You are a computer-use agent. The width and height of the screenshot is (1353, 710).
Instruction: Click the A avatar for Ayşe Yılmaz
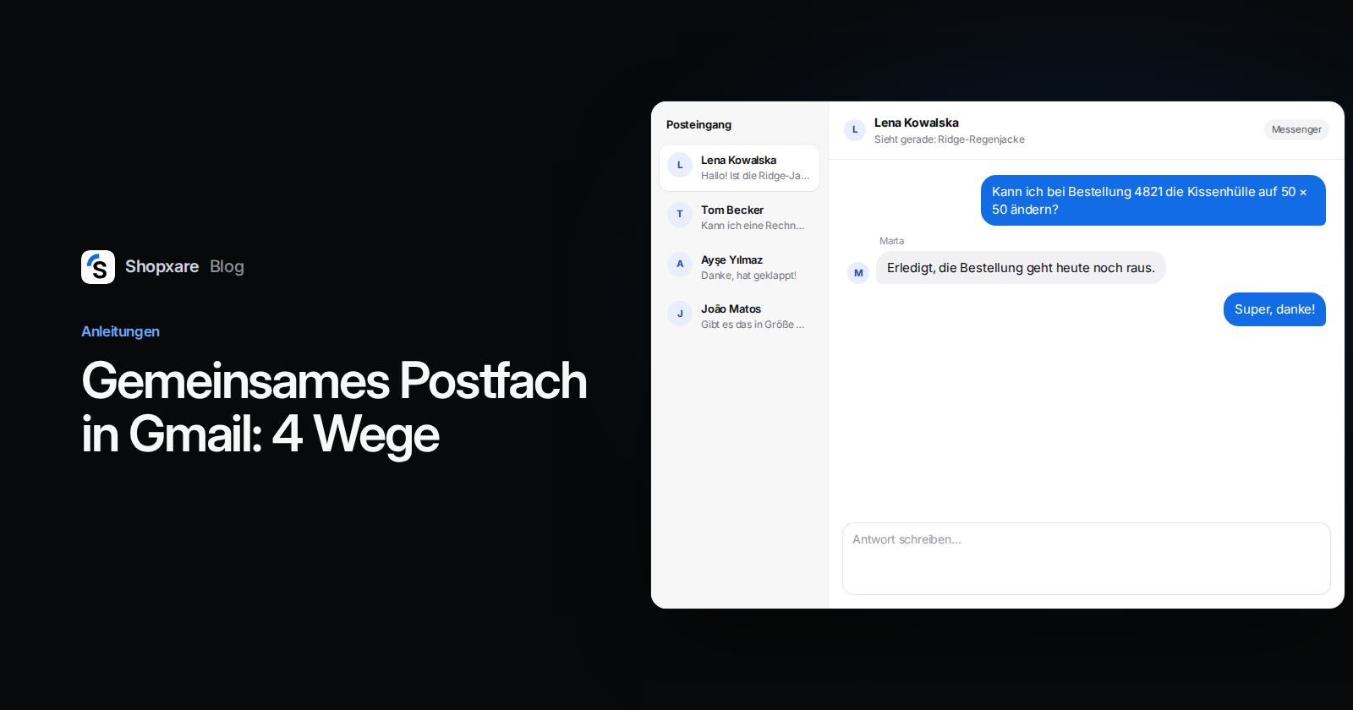click(680, 264)
